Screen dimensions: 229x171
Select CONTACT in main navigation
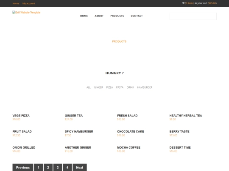point(137,16)
